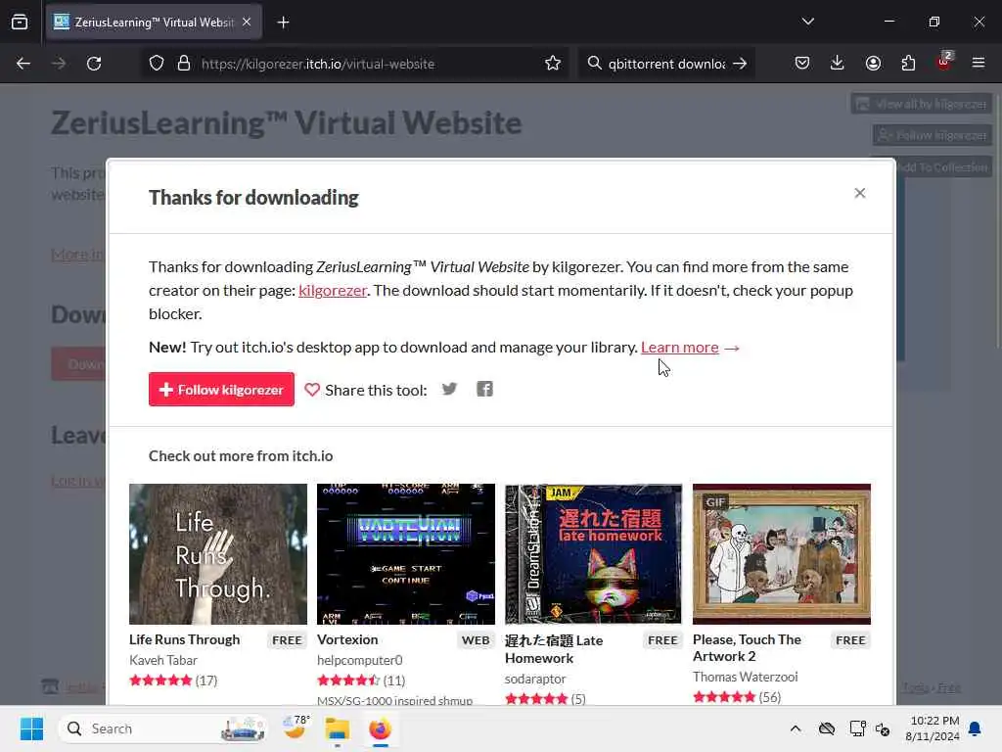Open the OneDrive tray icon

[x=826, y=728]
